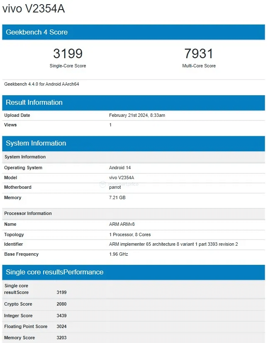
Task: Select the 'Result Information' section header
Action: (x=134, y=103)
